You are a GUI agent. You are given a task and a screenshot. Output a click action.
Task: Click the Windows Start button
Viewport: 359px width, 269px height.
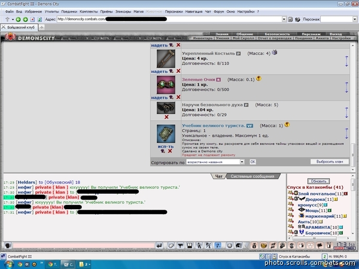click(x=8, y=264)
